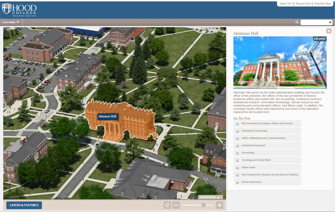Open the Information Technology web link
335x212 pixels.
pyautogui.click(x=255, y=131)
